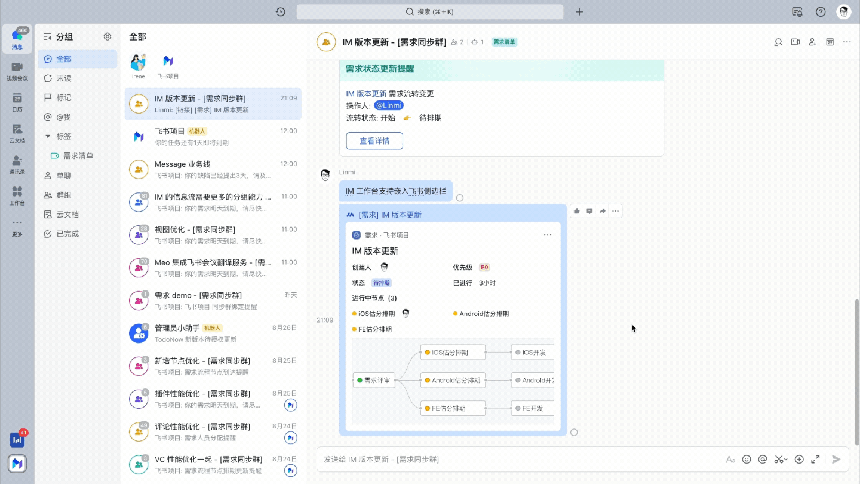The image size is (860, 484).
Task: Click the scissors screenshot icon
Action: click(778, 460)
